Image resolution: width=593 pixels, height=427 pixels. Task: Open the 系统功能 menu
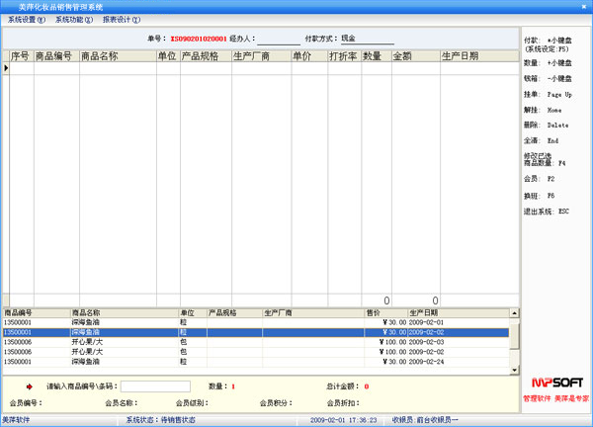[74, 20]
